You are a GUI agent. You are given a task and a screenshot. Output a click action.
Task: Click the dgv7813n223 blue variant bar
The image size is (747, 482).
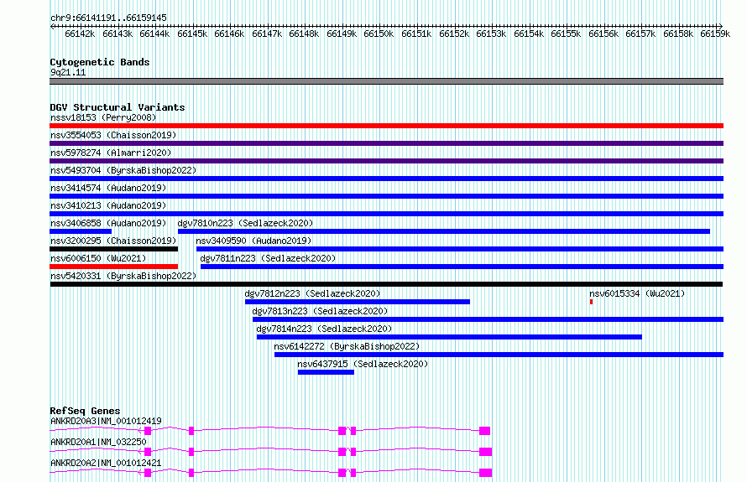(488, 319)
